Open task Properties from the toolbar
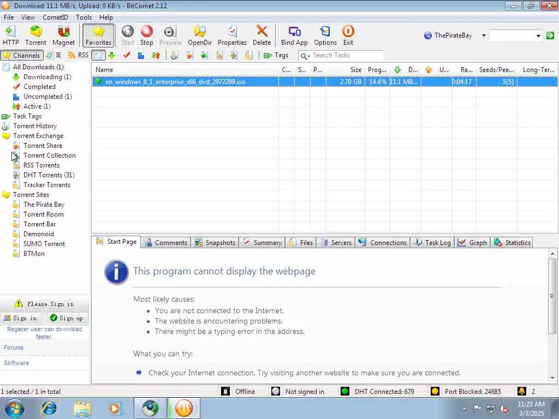The width and height of the screenshot is (559, 419). pyautogui.click(x=232, y=35)
